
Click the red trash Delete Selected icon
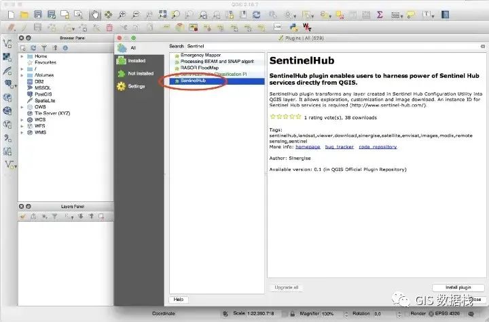pos(109,28)
